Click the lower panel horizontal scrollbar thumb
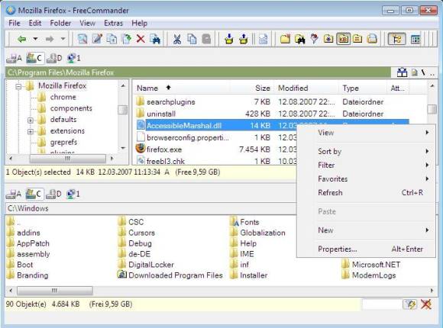Image resolution: width=443 pixels, height=328 pixels. pos(55,291)
